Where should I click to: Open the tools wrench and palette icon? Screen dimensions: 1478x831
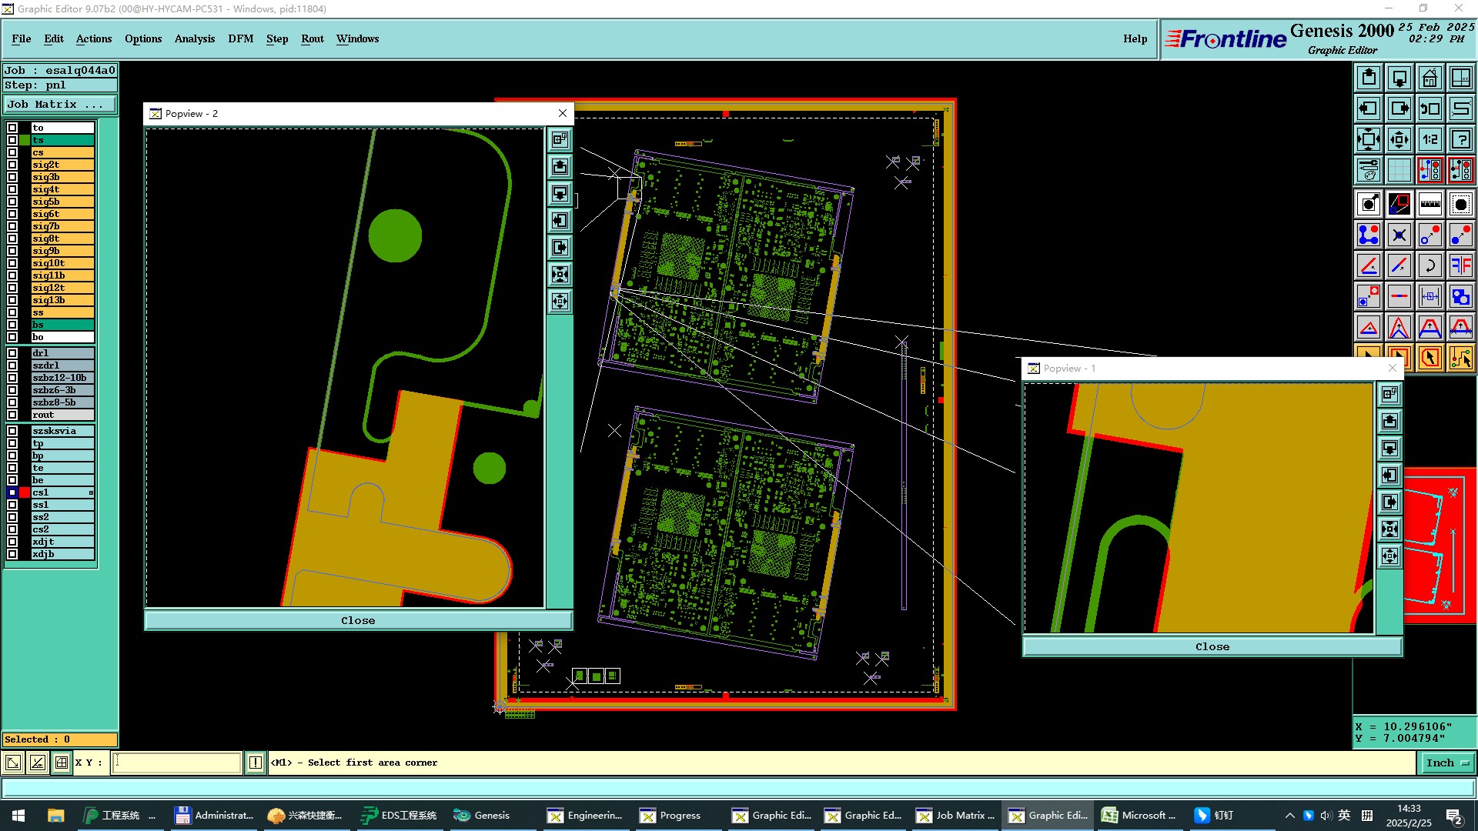(1369, 170)
